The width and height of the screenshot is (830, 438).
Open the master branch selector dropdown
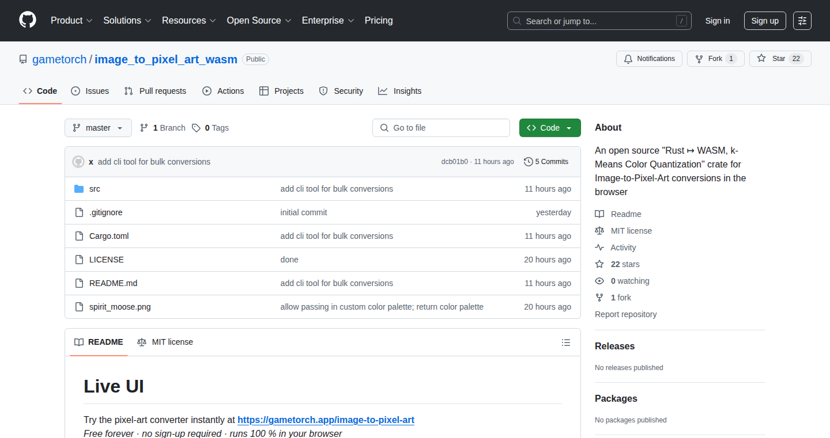point(98,128)
